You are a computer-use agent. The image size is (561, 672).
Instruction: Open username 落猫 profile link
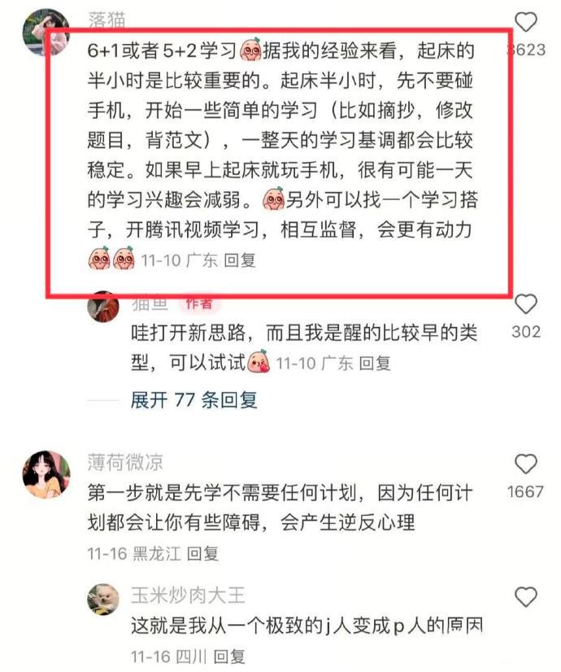[107, 20]
